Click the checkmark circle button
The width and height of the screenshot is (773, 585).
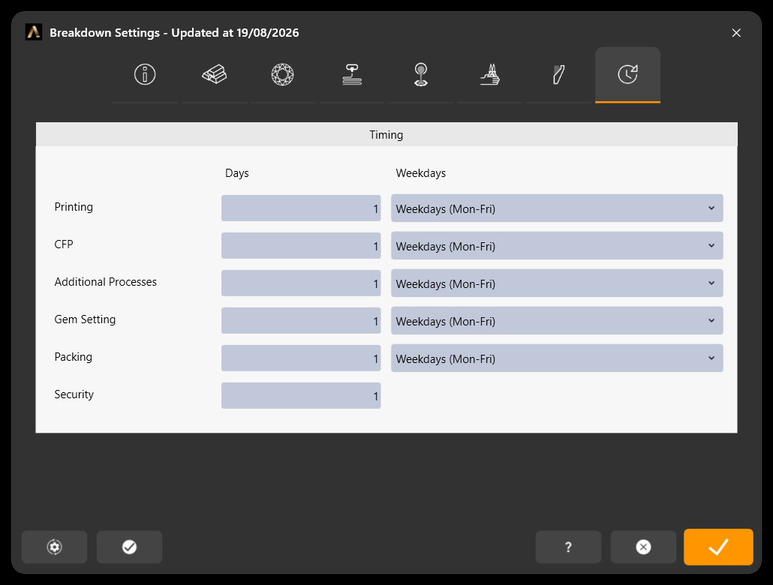pos(129,547)
